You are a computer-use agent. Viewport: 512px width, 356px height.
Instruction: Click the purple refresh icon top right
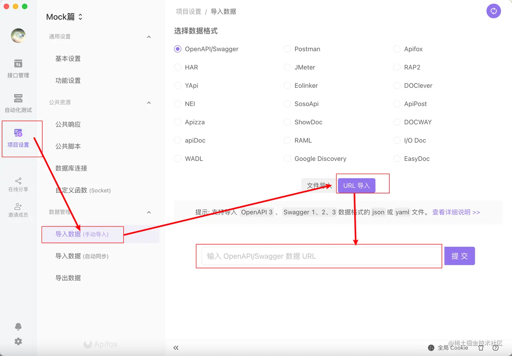pyautogui.click(x=494, y=11)
